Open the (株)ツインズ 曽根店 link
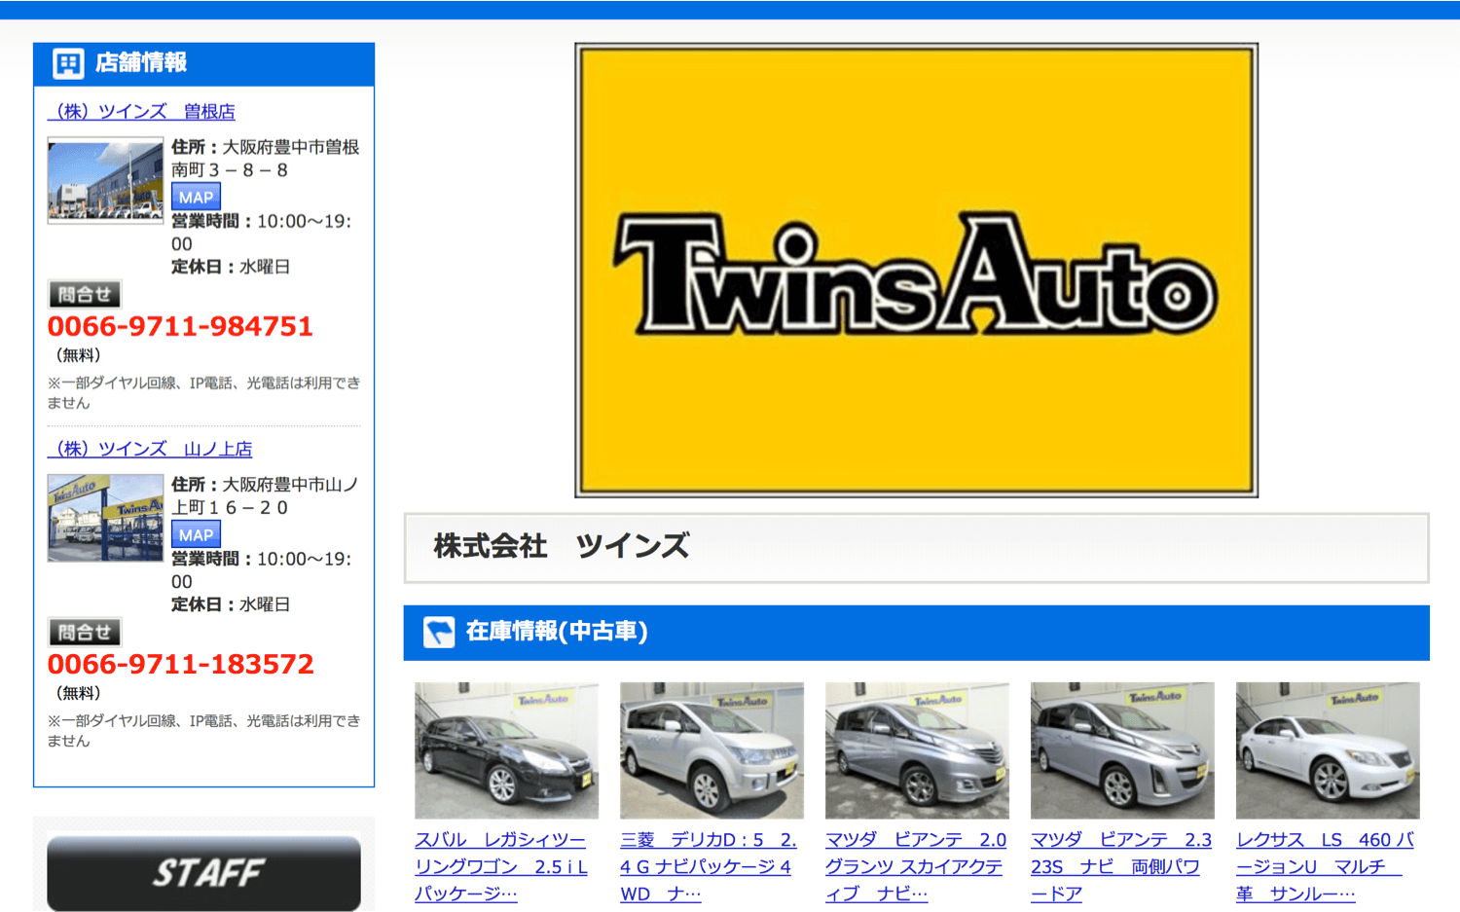Screen dimensions: 1460x912 point(142,112)
